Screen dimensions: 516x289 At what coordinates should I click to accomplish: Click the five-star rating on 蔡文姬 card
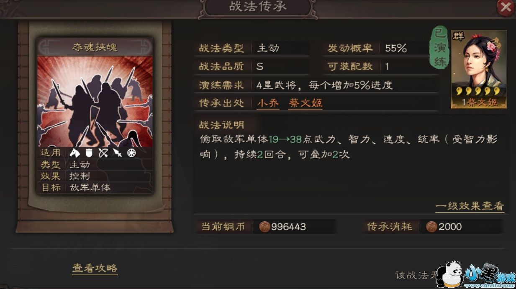click(478, 92)
